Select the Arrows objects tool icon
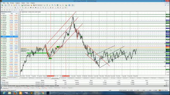 pyautogui.click(x=65, y=8)
